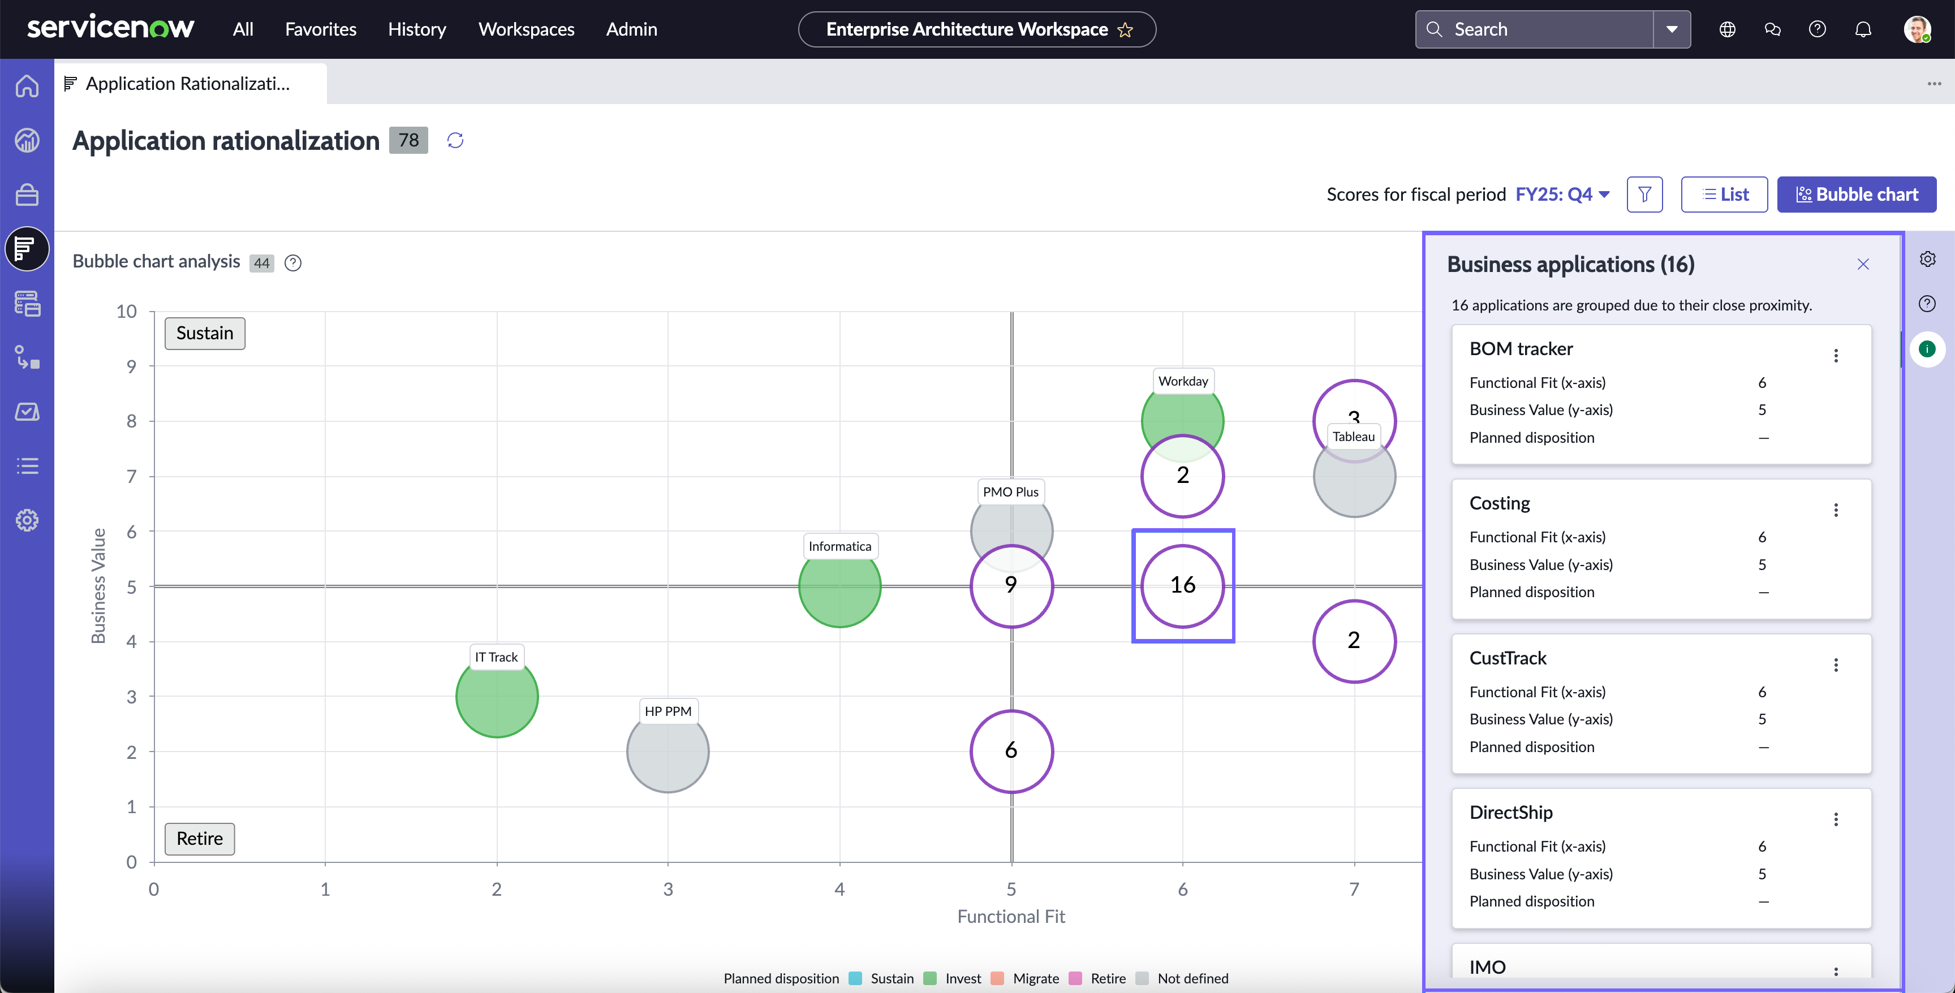Toggle Retire legend color swatch
The height and width of the screenshot is (993, 1955).
coord(1075,979)
